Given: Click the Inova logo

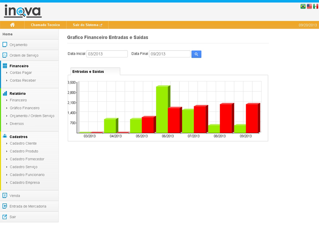Looking at the screenshot, I should coord(23,11).
